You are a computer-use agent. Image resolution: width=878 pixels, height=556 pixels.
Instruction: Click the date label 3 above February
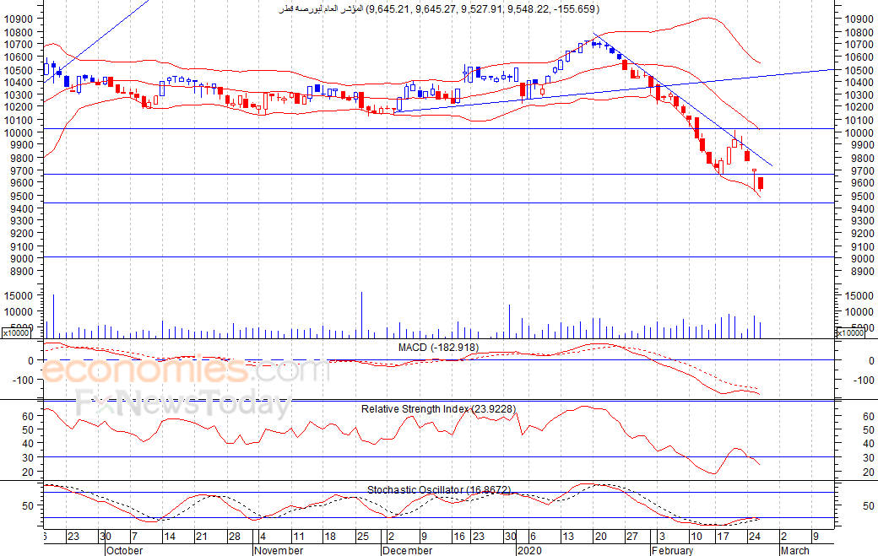pyautogui.click(x=662, y=537)
